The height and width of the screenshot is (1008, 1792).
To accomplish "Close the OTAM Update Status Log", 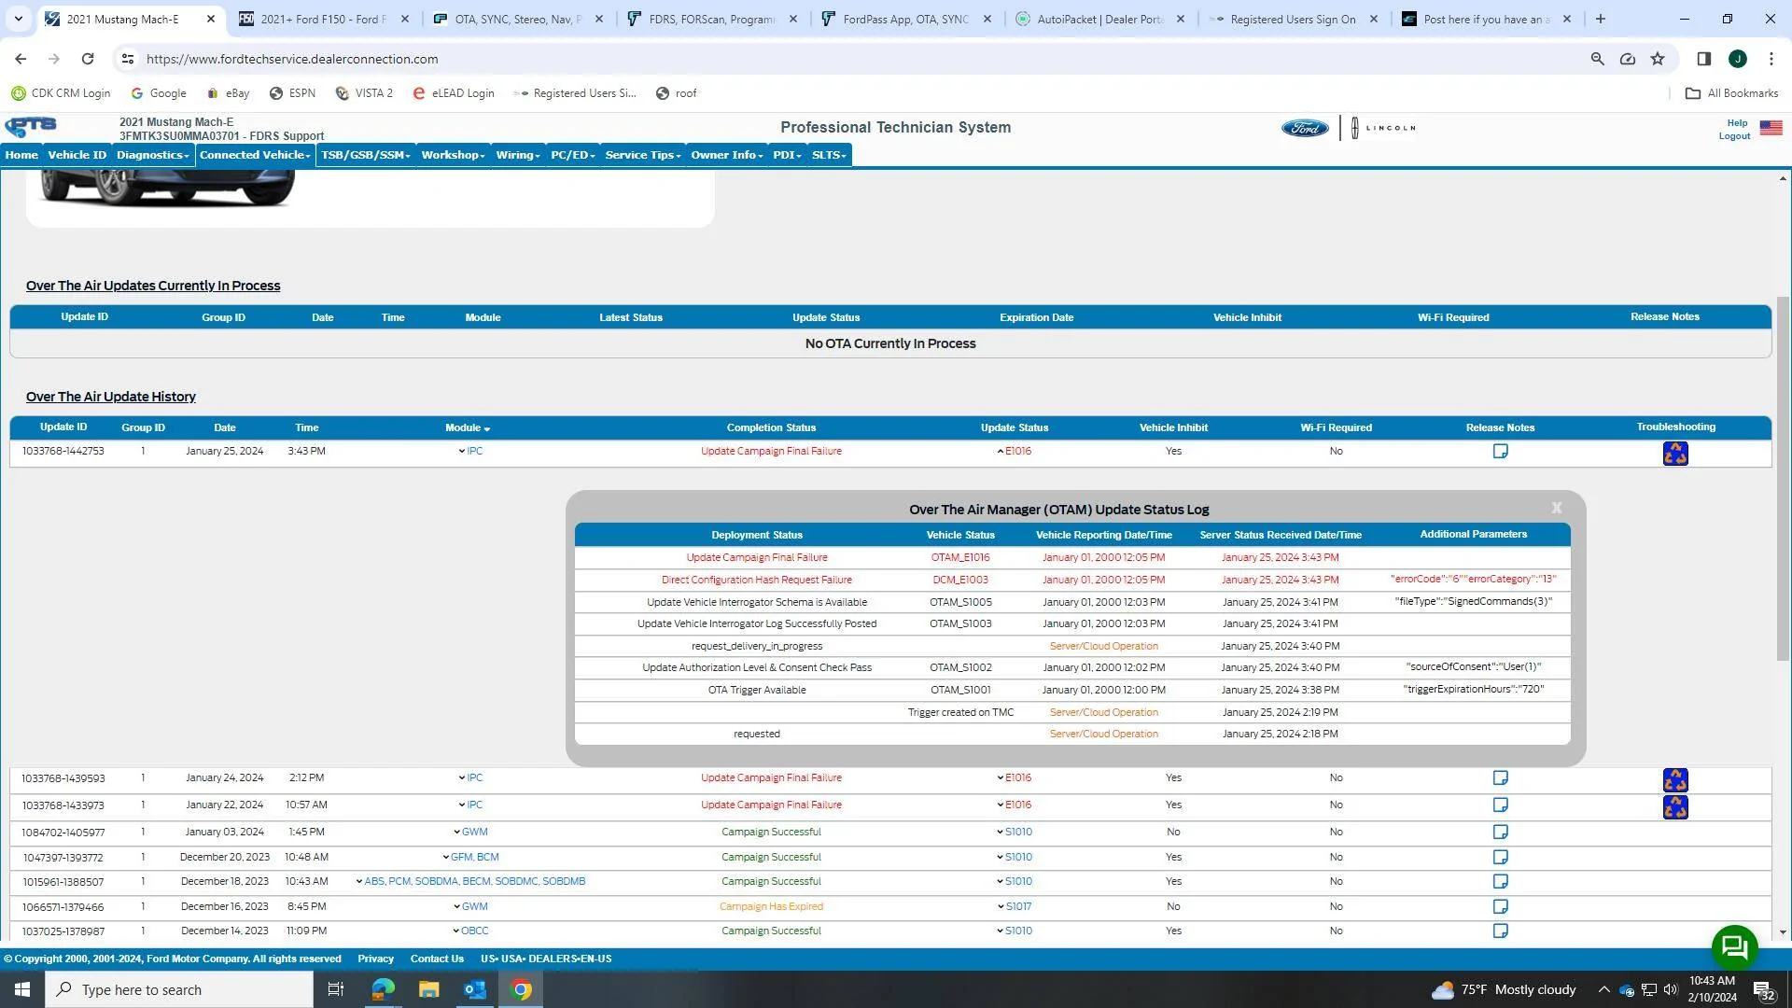I will coord(1556,509).
